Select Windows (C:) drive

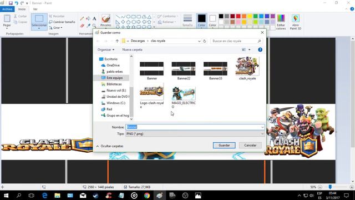pos(113,103)
